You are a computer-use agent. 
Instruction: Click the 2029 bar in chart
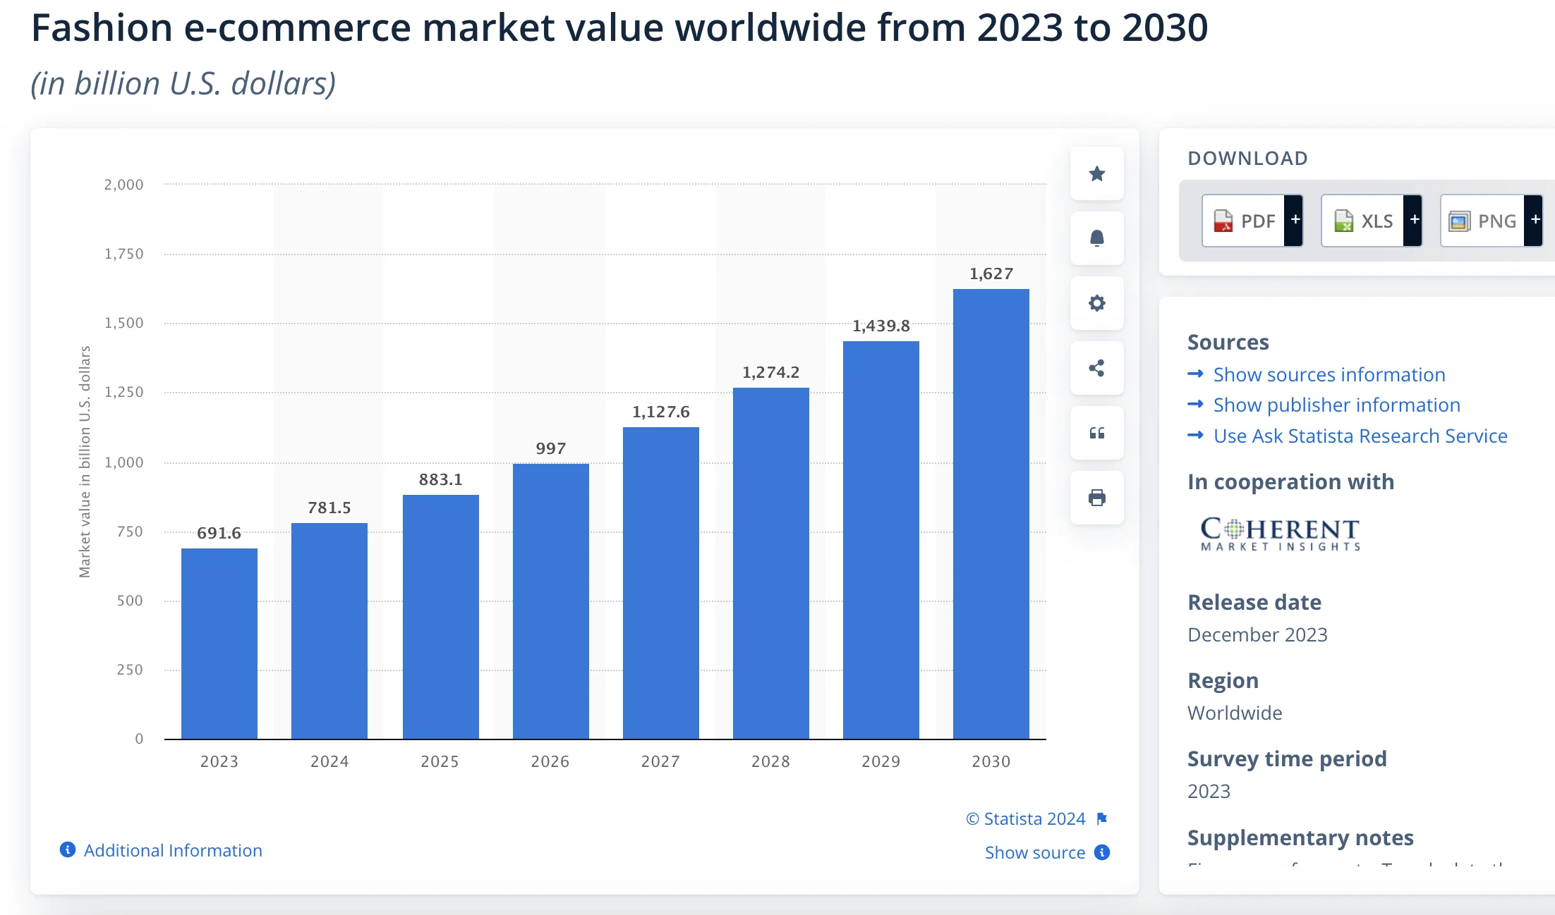pyautogui.click(x=881, y=540)
